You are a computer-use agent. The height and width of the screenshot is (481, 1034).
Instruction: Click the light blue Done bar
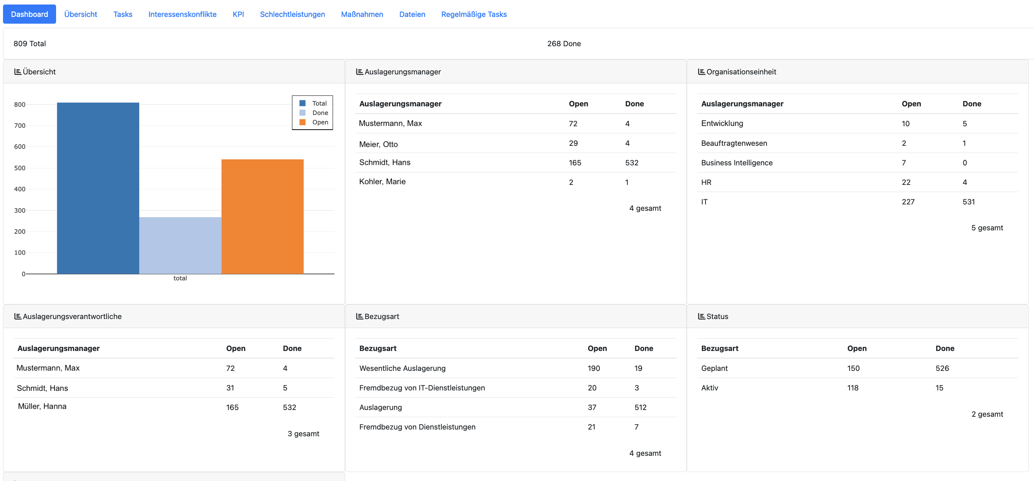(180, 245)
